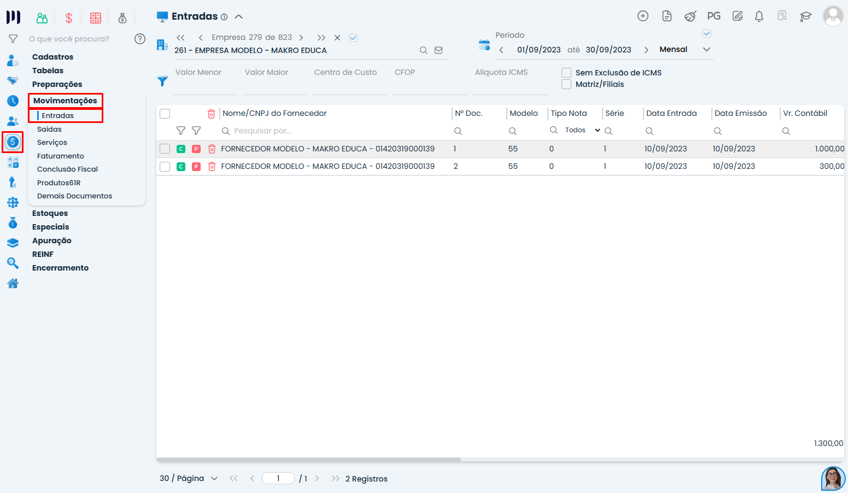Viewport: 848px width, 493px height.
Task: Click the plus circle add icon
Action: click(643, 16)
